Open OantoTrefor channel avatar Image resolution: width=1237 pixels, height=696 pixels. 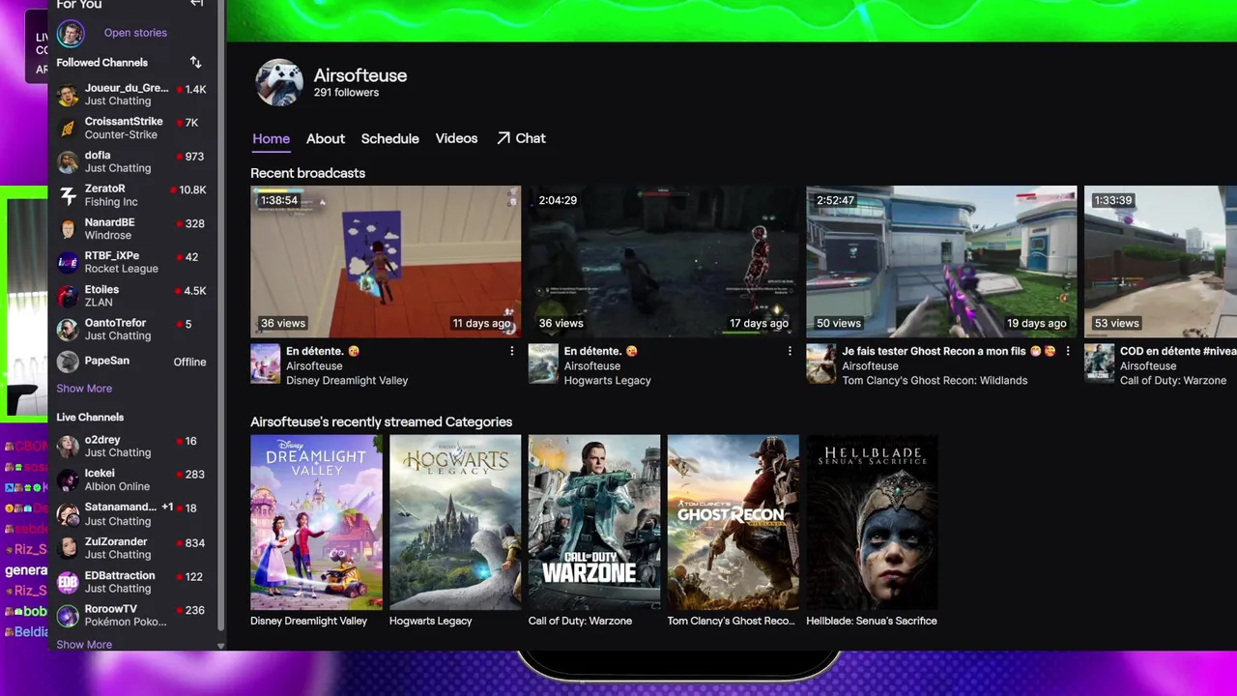68,330
